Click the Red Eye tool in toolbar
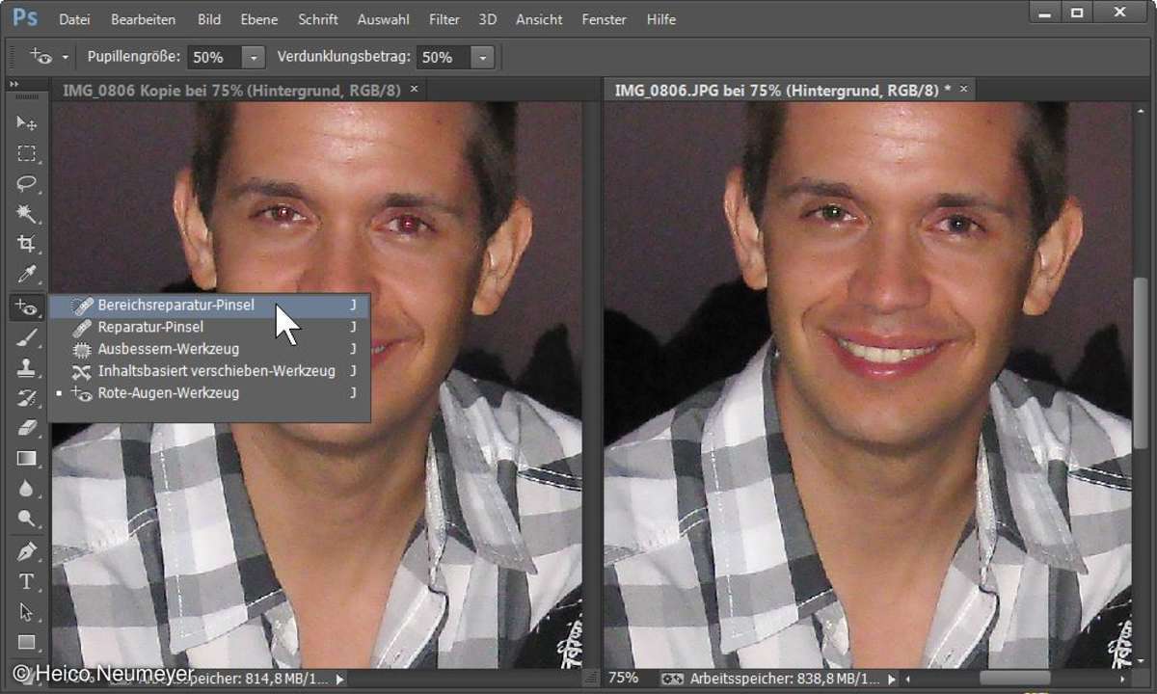 pyautogui.click(x=27, y=307)
